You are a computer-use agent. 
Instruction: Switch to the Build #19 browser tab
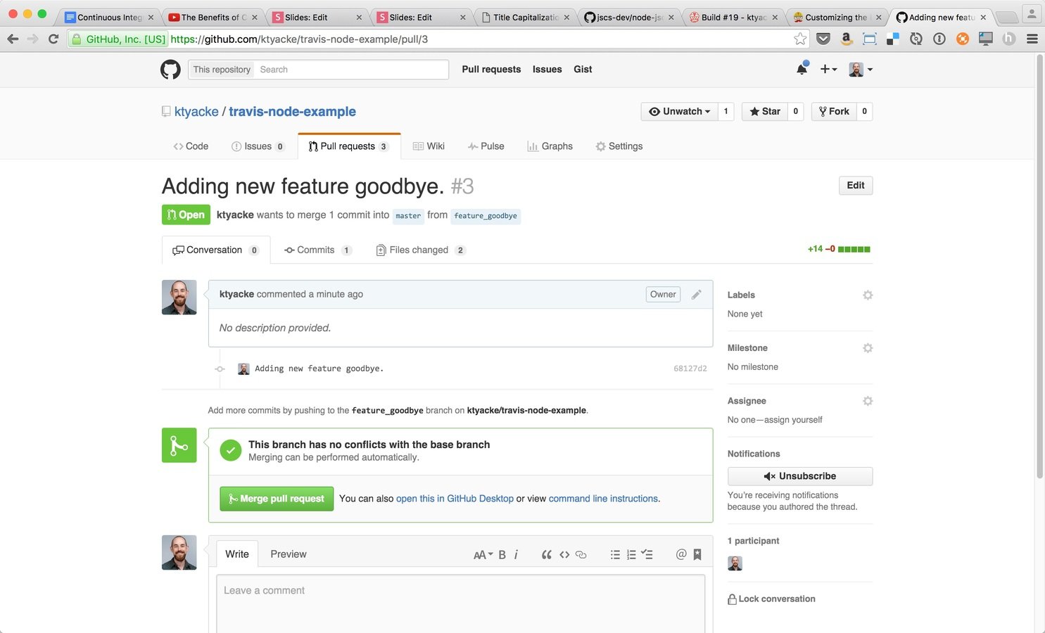(733, 17)
